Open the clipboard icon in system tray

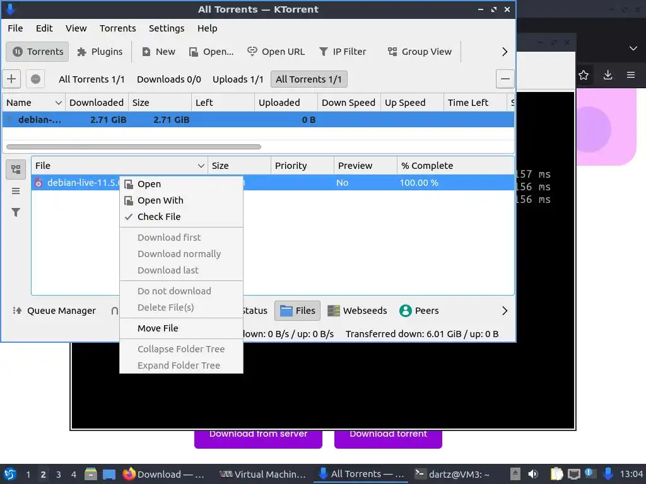coord(556,474)
